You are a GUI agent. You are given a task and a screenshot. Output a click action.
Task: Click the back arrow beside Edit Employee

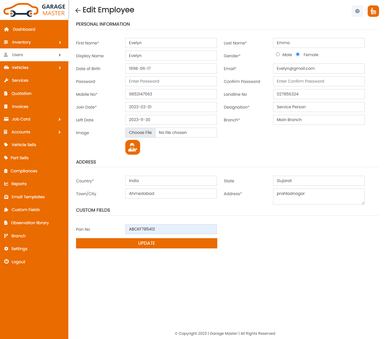click(x=78, y=11)
